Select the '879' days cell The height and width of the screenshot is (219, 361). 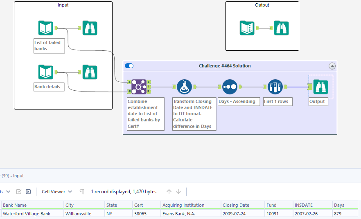345,214
